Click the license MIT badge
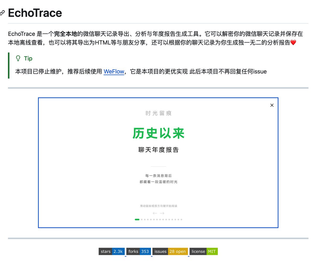 [204, 251]
